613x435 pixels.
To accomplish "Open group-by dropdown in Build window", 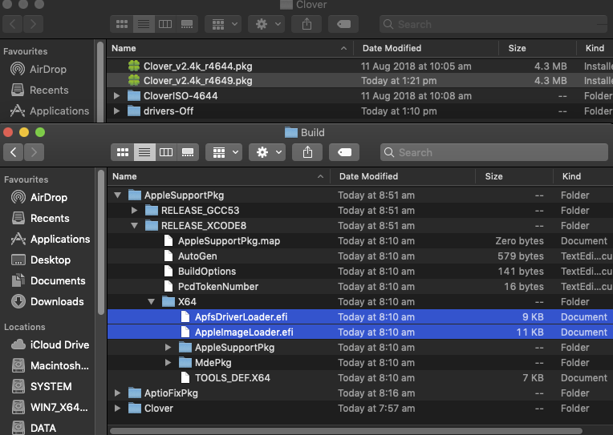I will point(224,152).
